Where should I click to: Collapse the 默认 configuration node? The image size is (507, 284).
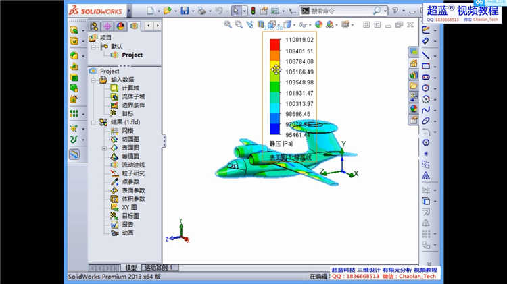tap(93, 47)
